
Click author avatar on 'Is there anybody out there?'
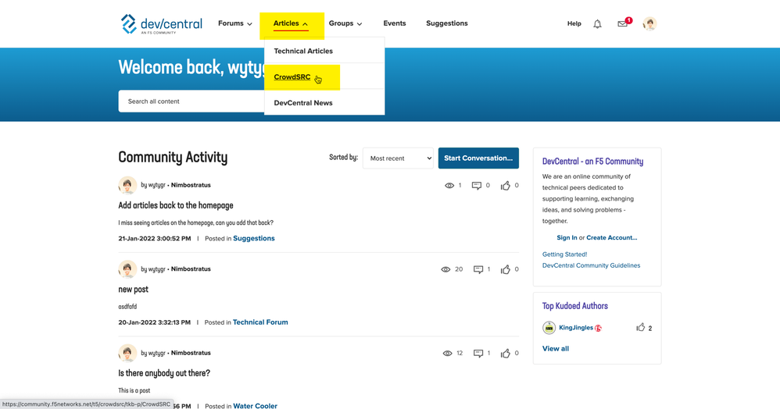127,353
